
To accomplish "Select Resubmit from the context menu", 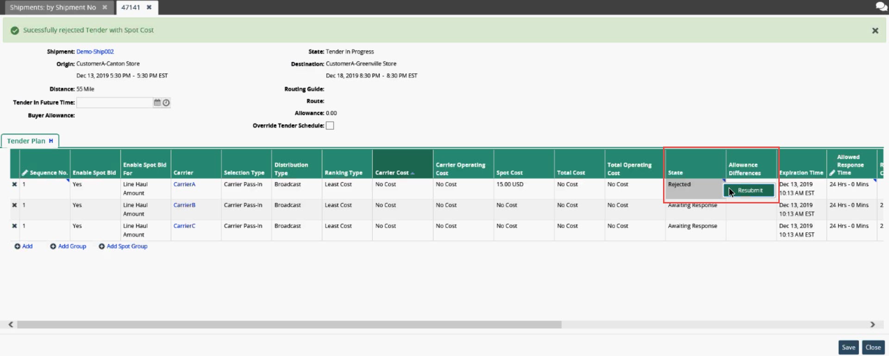I will point(749,190).
